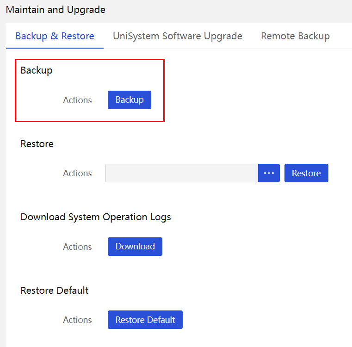Screen dimensions: 352x347
Task: Click the Restore Default button
Action: (145, 320)
